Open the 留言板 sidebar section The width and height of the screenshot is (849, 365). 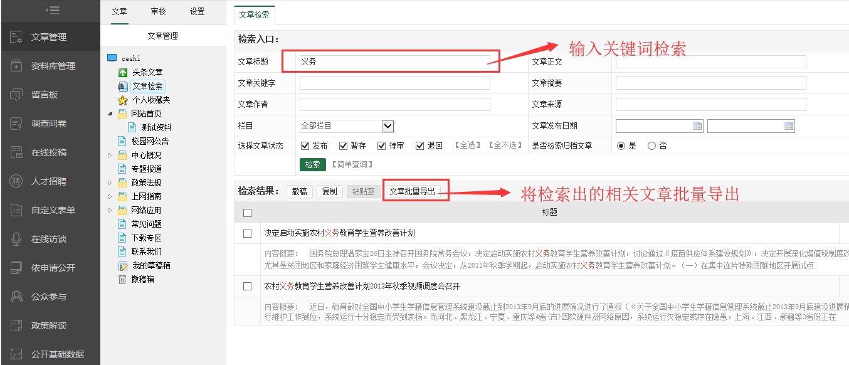44,95
